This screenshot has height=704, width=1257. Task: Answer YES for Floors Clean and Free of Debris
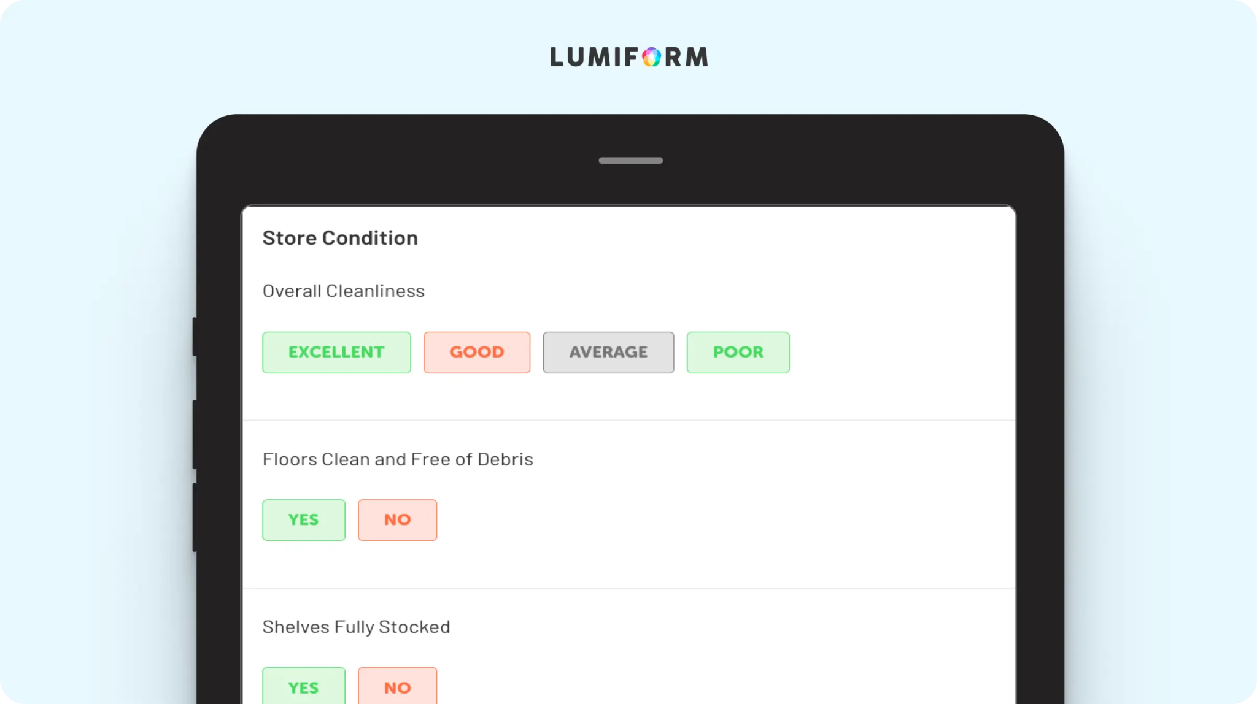point(304,520)
